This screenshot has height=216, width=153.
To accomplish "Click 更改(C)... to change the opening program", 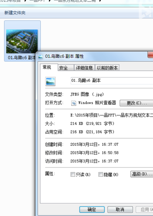I will coord(136,103).
